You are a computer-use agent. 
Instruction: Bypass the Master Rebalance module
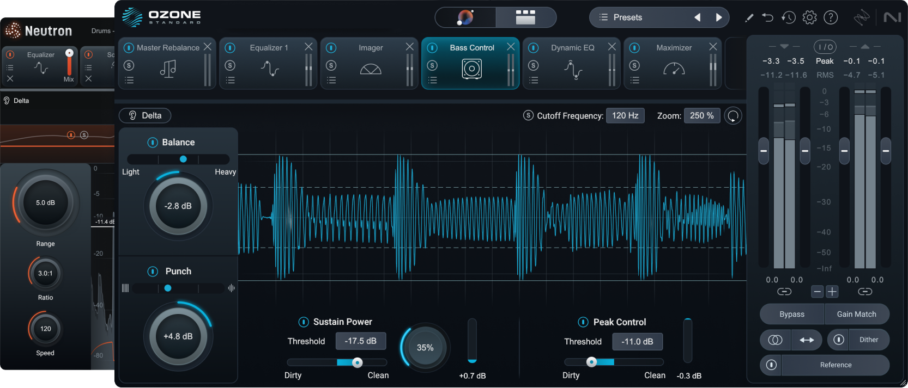coord(129,48)
